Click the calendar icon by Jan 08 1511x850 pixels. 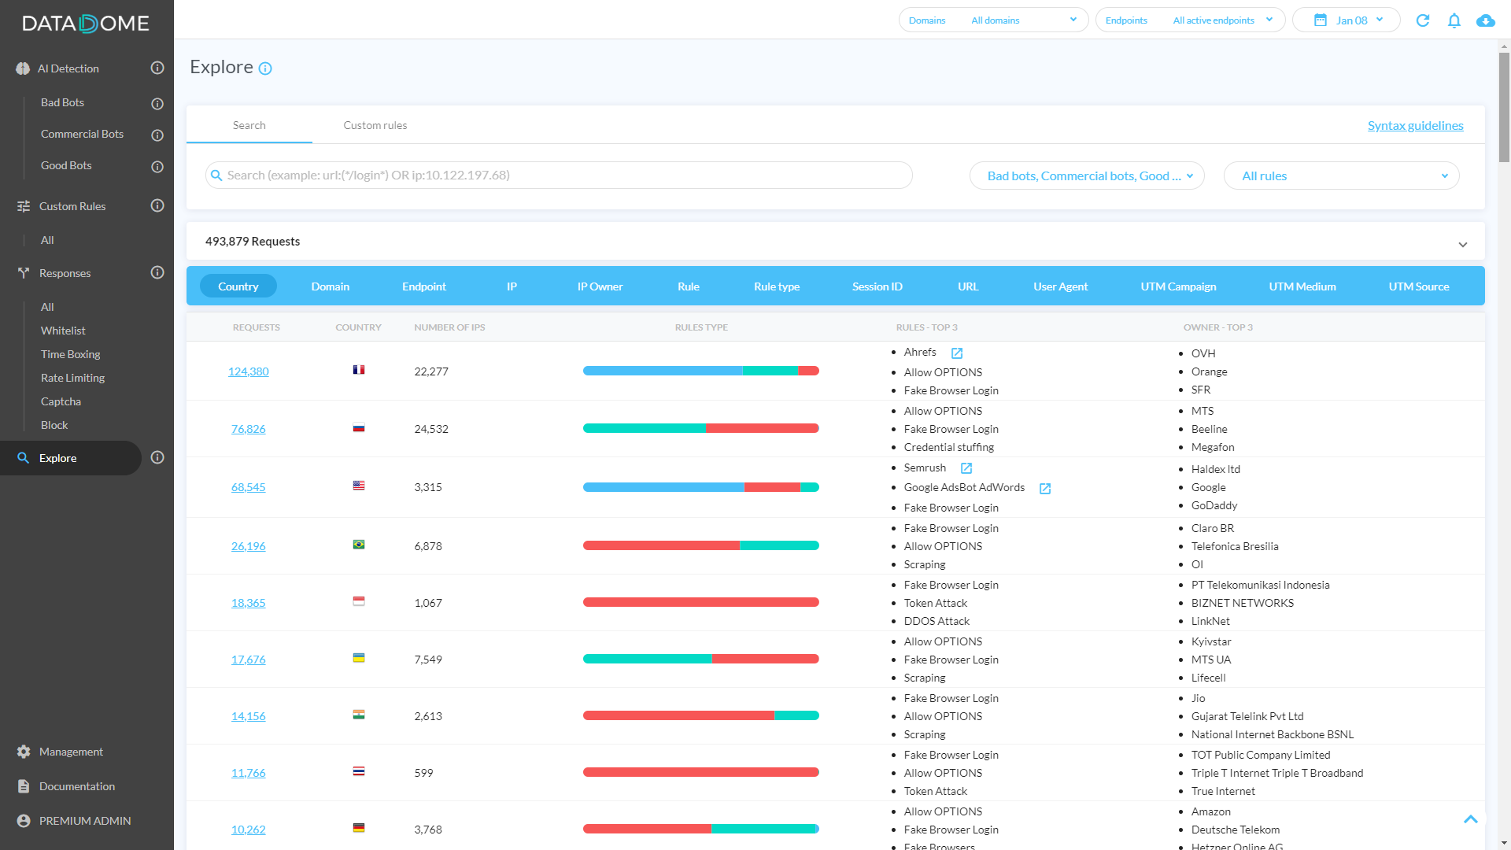tap(1321, 20)
